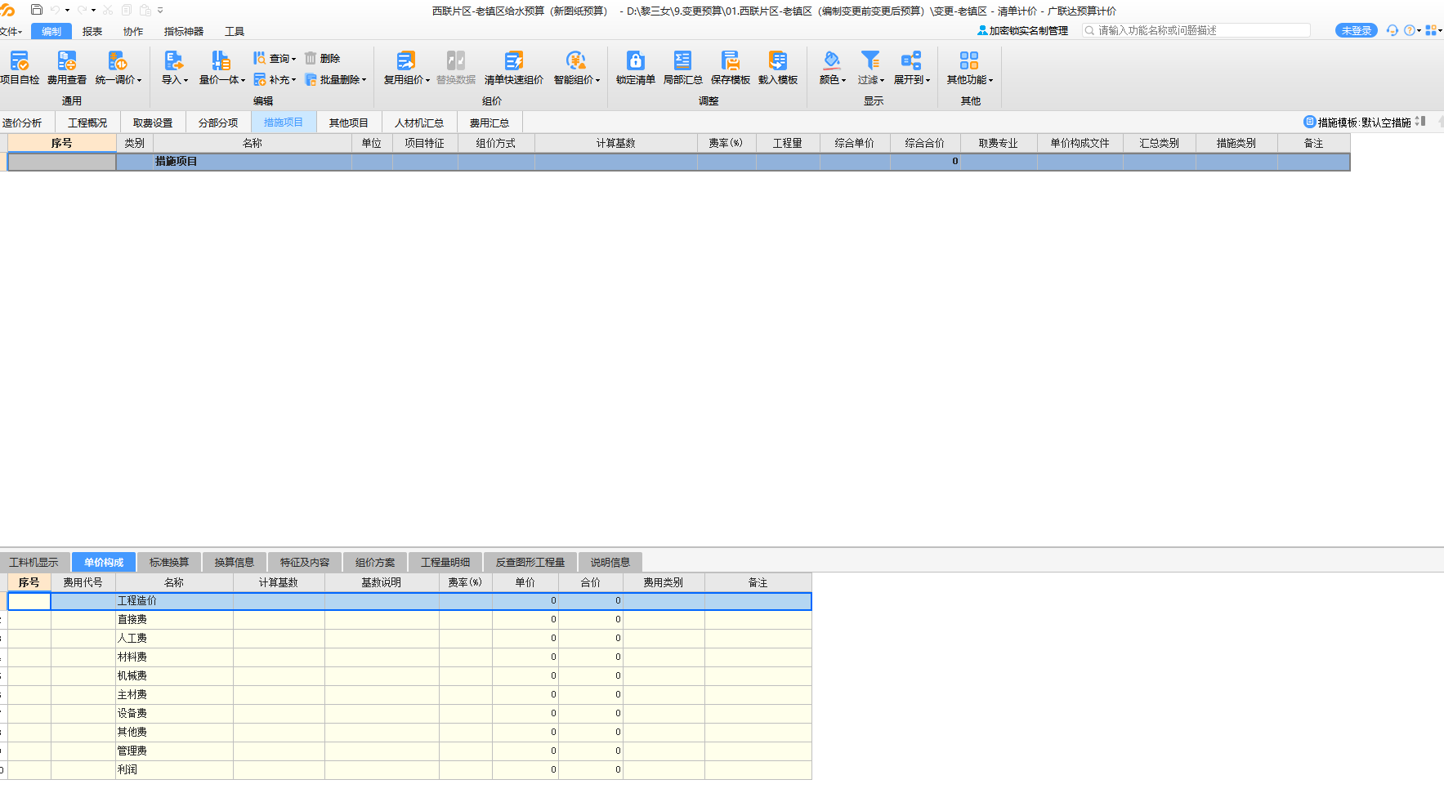Switch to the 取费设置 tab

153,123
